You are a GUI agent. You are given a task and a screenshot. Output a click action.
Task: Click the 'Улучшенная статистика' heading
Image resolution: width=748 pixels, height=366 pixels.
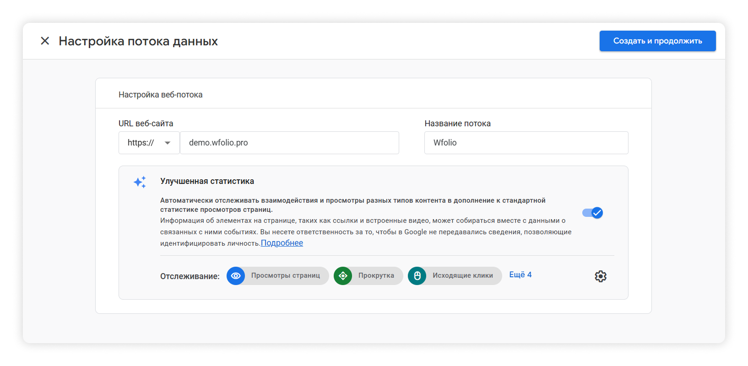click(207, 181)
